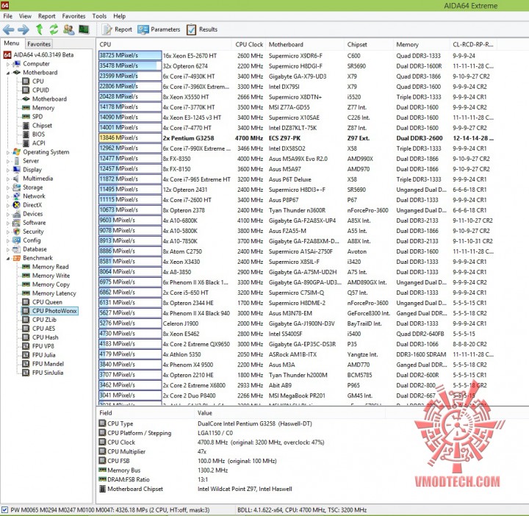Viewport: 529px width, 516px height.
Task: Select the CPU AES benchmark
Action: [39, 329]
